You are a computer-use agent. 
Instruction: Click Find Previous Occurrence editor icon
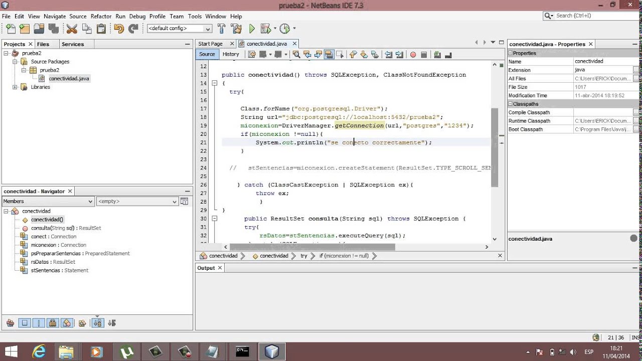[x=307, y=54]
